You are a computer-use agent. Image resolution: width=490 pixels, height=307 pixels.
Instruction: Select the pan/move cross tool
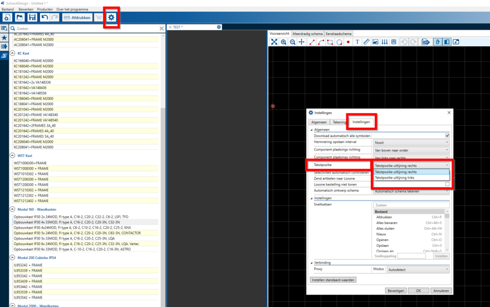tap(302, 42)
